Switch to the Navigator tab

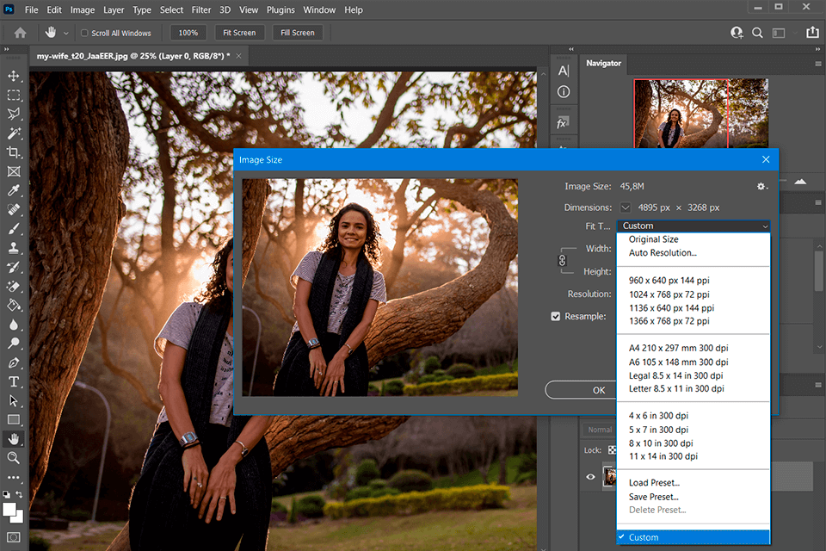(x=603, y=63)
